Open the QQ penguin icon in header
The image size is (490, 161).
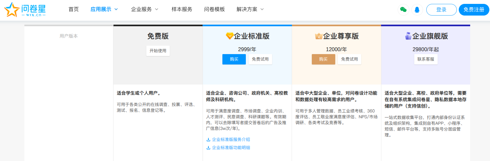(417, 10)
